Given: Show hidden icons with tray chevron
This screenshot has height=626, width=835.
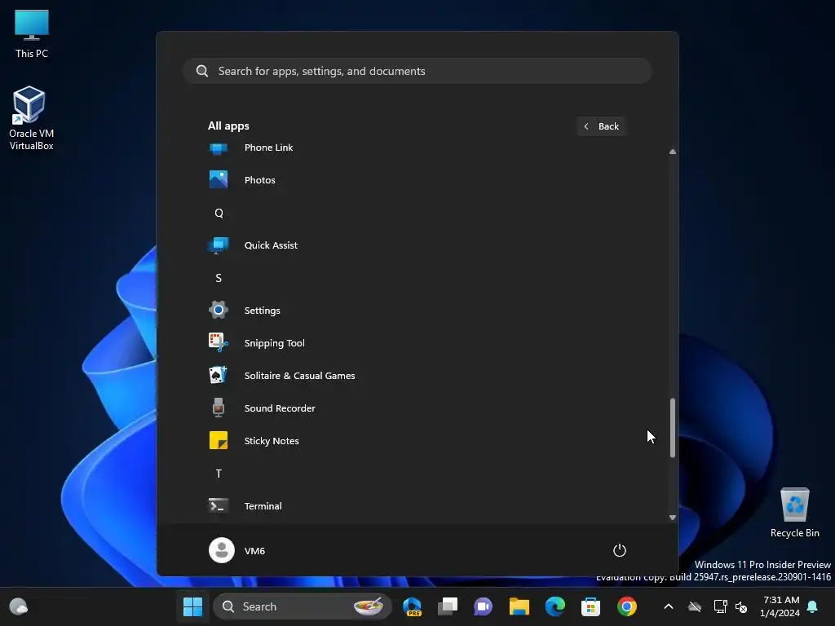Looking at the screenshot, I should point(669,606).
